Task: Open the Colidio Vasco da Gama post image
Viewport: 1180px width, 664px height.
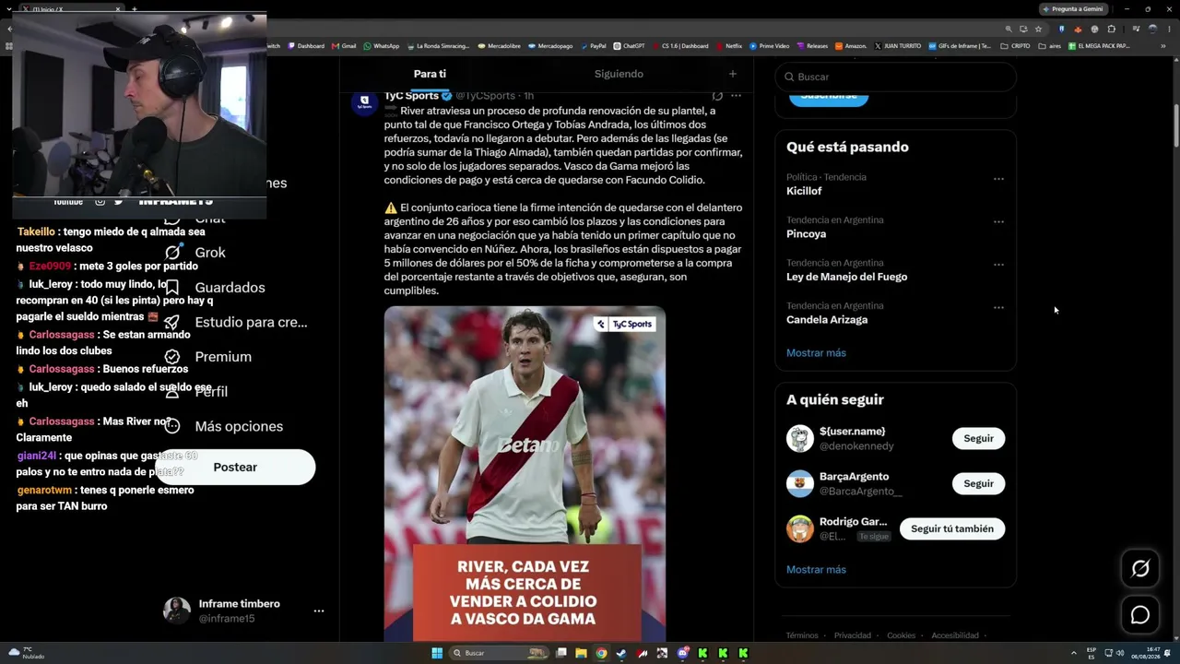Action: tap(525, 474)
